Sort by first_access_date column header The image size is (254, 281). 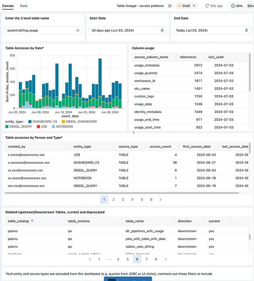[197, 146]
